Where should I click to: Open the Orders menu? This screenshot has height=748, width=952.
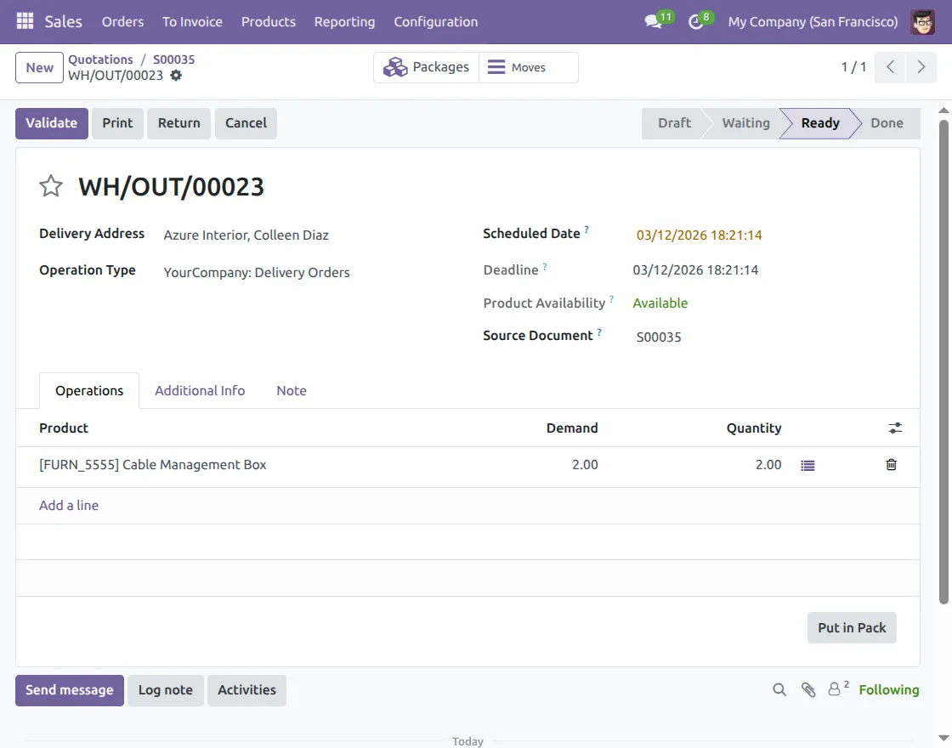pos(122,22)
